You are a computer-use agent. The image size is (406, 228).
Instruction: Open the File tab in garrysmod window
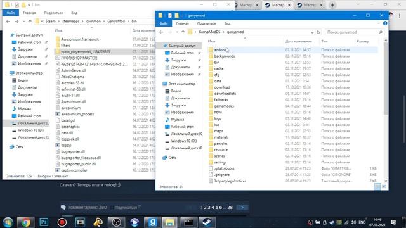coord(164,23)
